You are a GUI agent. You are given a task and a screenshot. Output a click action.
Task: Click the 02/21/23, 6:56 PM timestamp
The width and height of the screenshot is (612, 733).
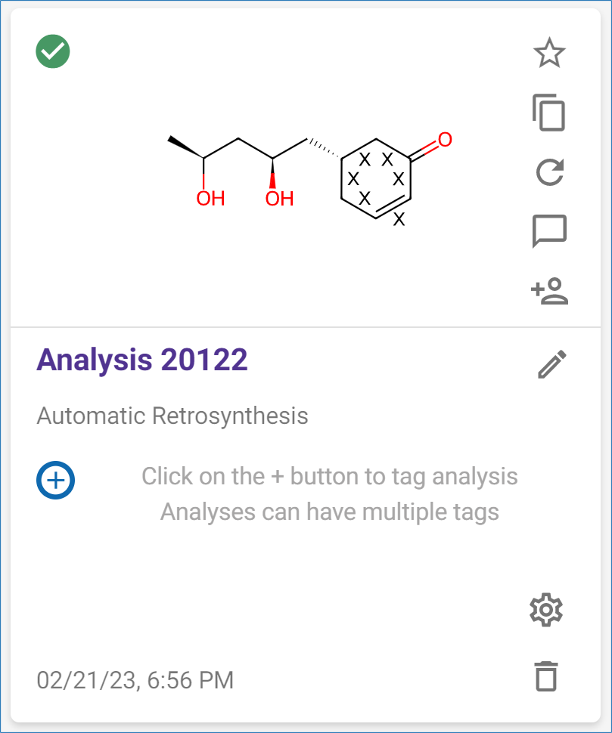coord(135,680)
